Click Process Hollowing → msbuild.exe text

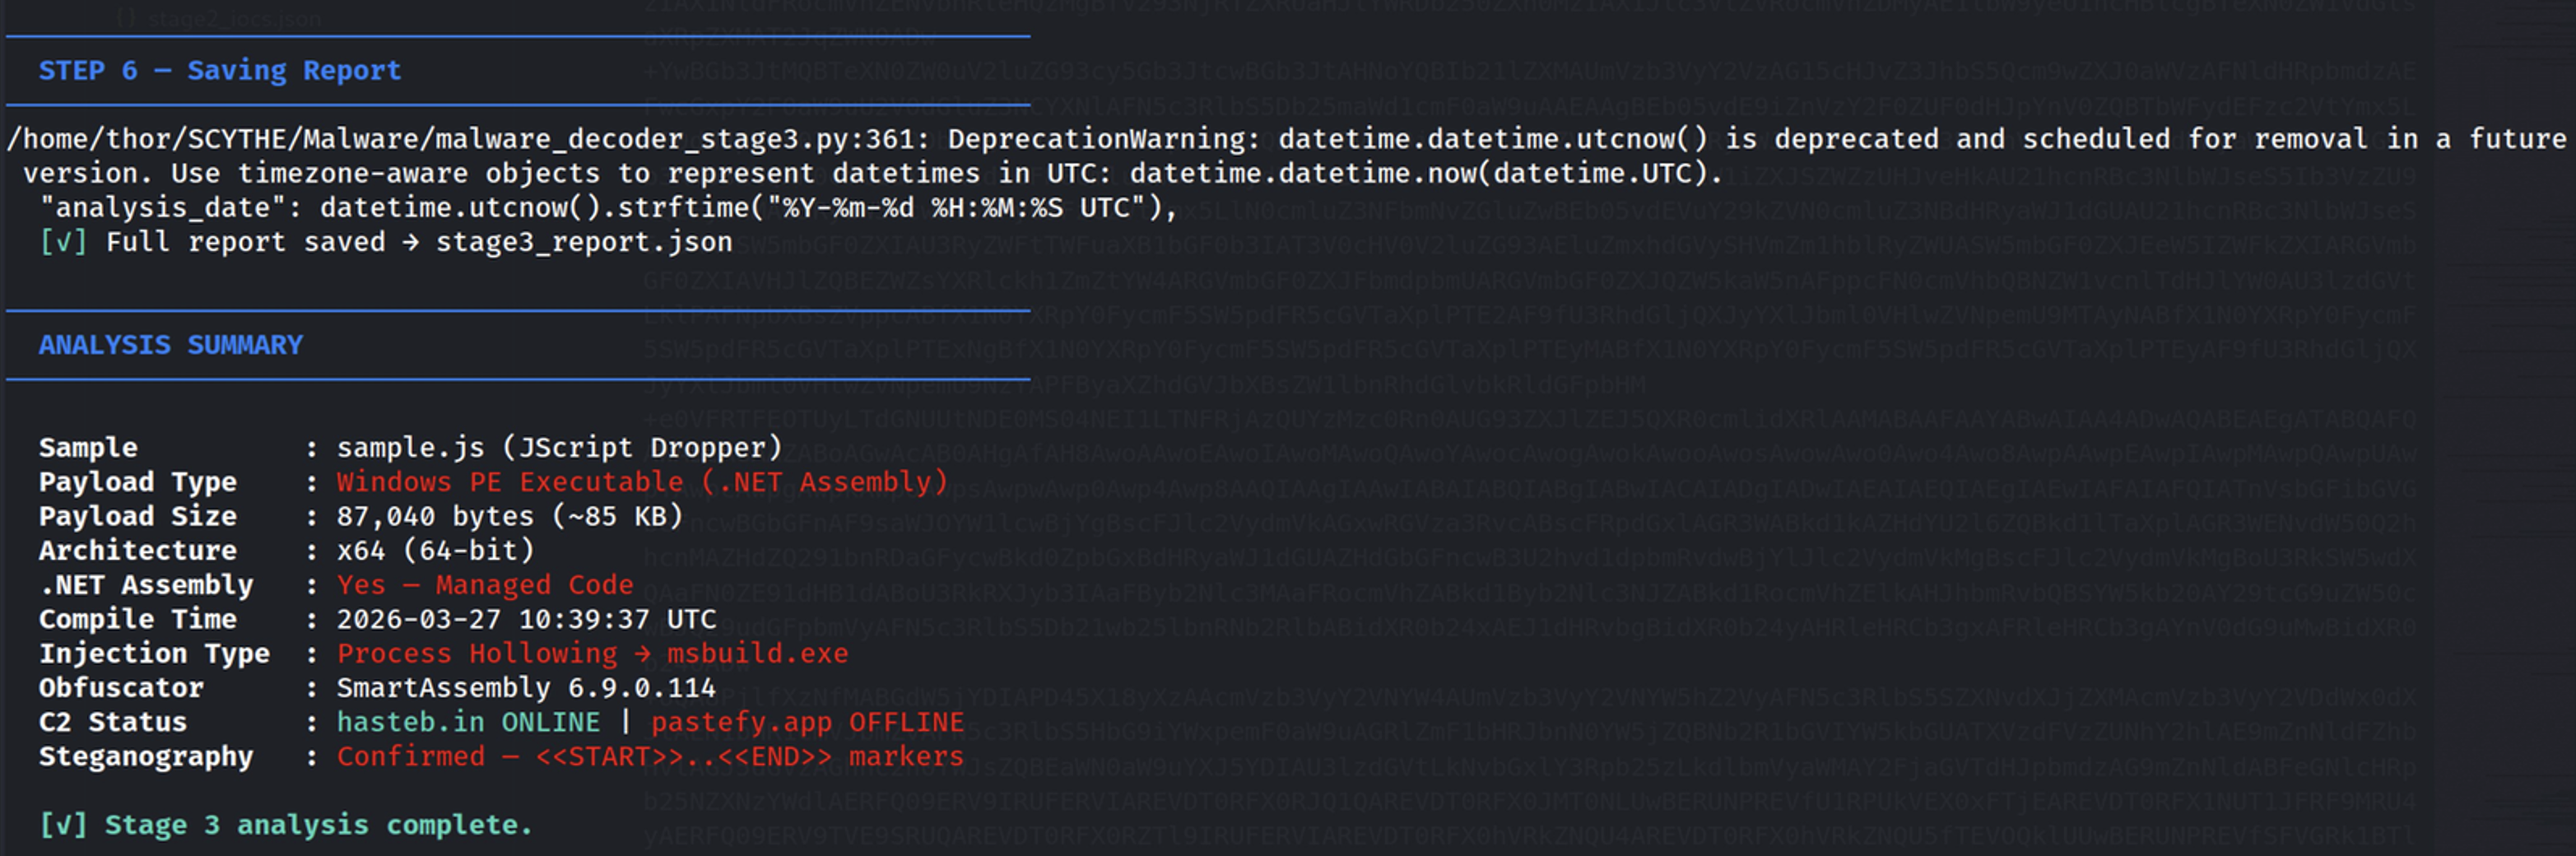(592, 654)
